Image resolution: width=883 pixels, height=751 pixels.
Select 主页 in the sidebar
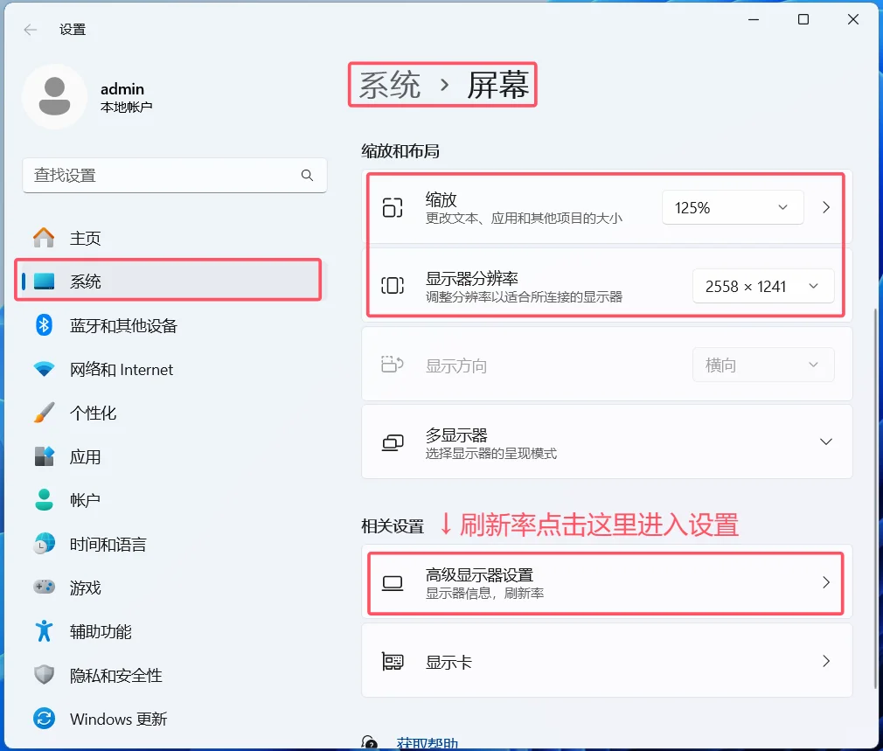tap(84, 237)
